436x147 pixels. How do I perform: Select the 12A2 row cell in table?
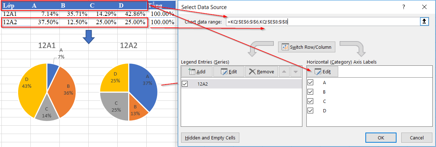(x=11, y=22)
